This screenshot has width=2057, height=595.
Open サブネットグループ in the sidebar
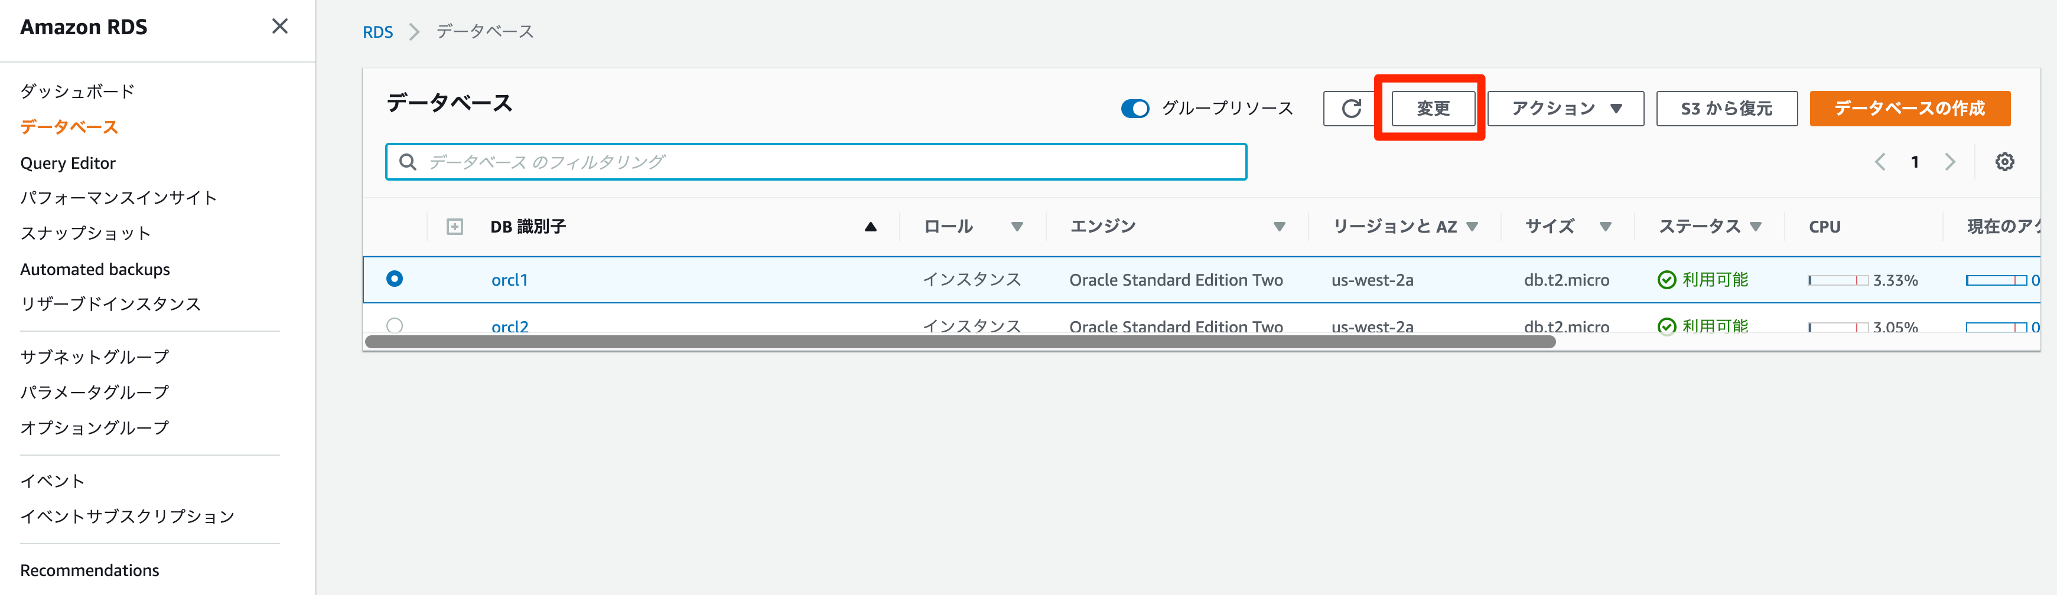95,357
